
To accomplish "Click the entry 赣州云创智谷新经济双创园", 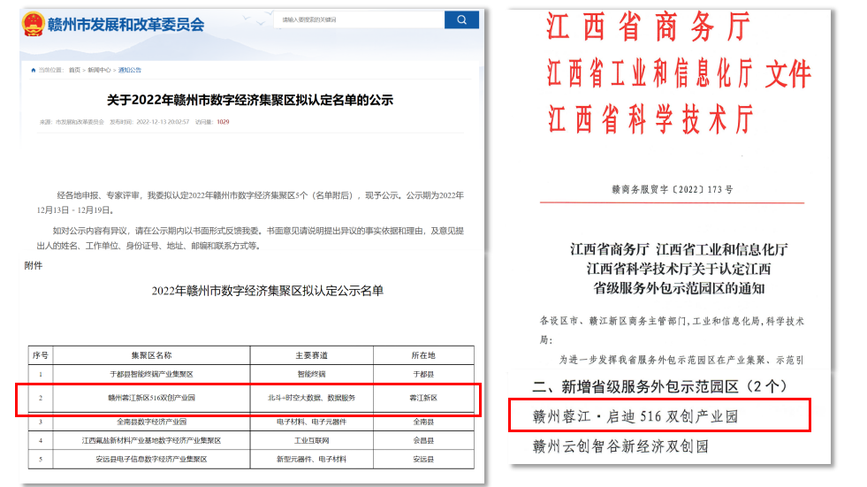I will 620,446.
